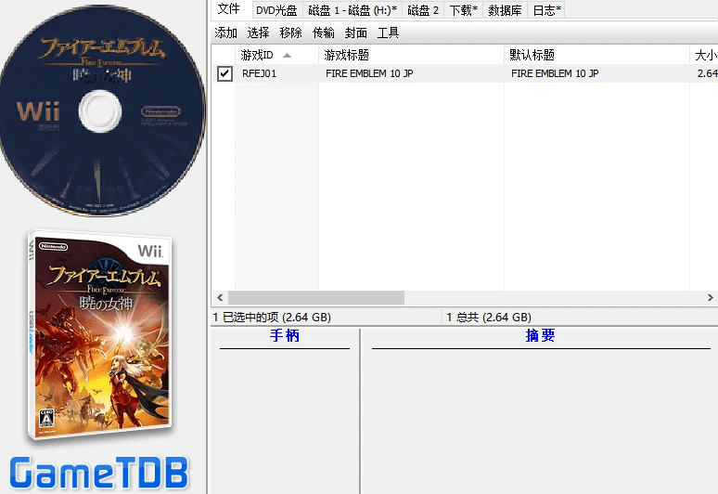Open the DVD光盘 tab
The image size is (718, 494).
276,10
